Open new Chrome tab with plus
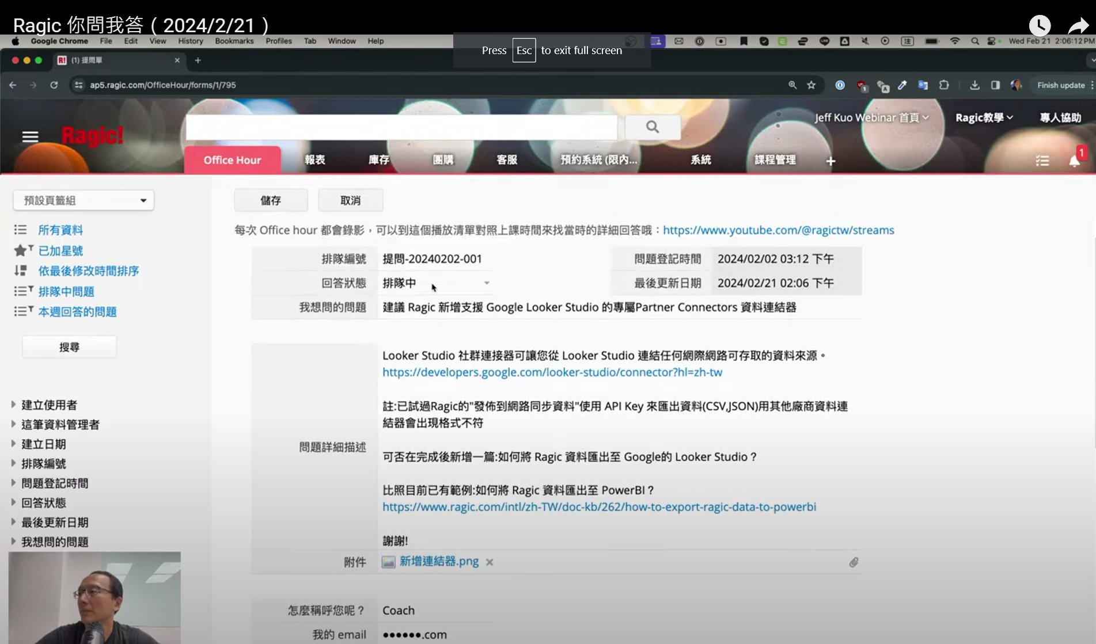This screenshot has width=1096, height=644. click(198, 60)
